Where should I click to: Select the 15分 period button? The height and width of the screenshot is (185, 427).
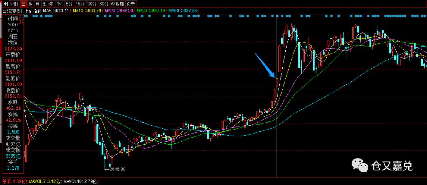[80, 4]
